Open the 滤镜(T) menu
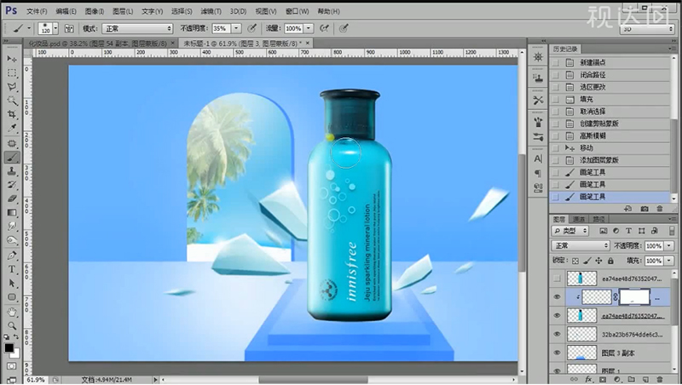Image resolution: width=682 pixels, height=385 pixels. point(211,11)
